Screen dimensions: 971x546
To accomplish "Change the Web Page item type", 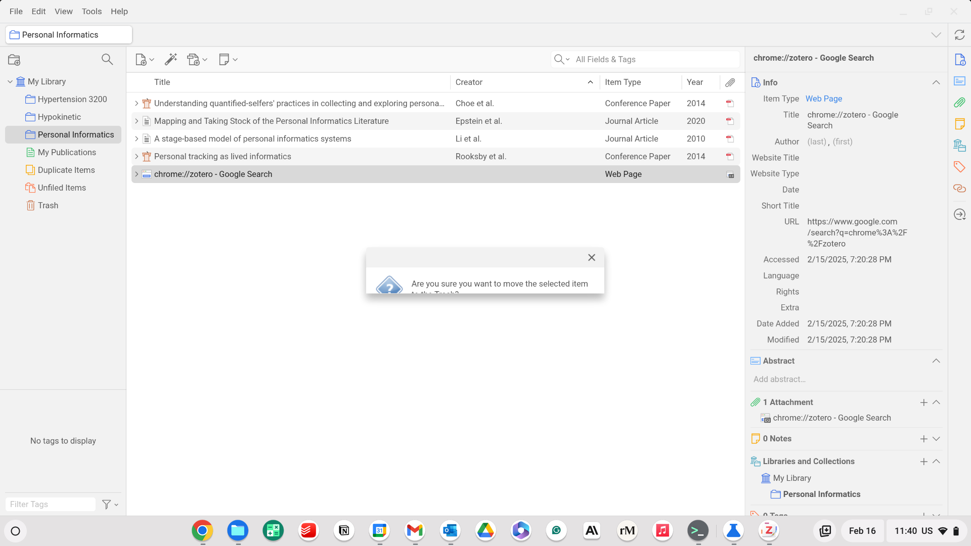I will (823, 99).
